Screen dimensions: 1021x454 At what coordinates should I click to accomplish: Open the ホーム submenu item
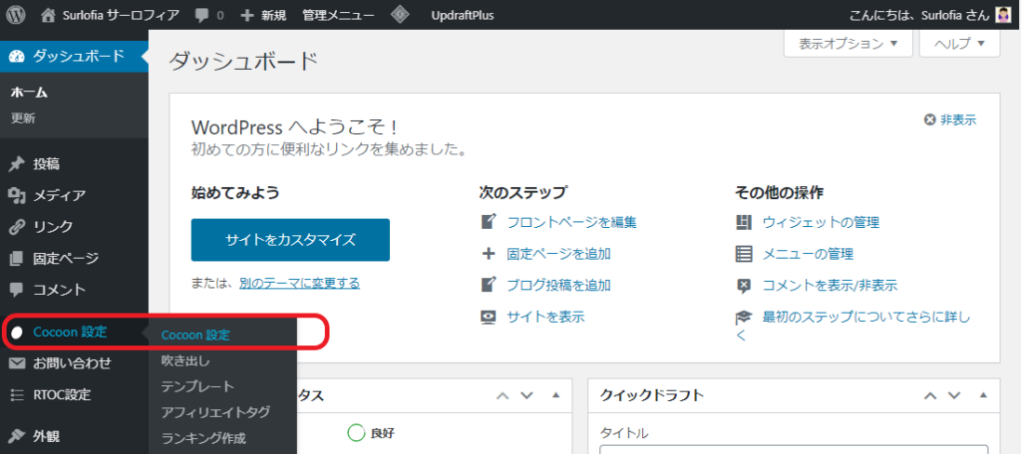[29, 93]
